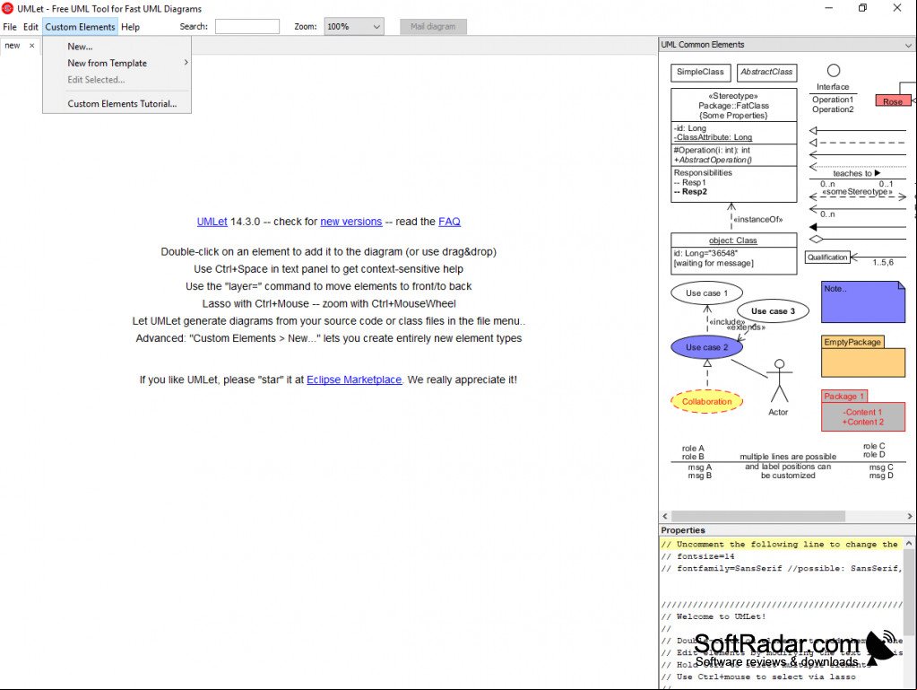Select the Stereotype FatClass element

pos(733,145)
